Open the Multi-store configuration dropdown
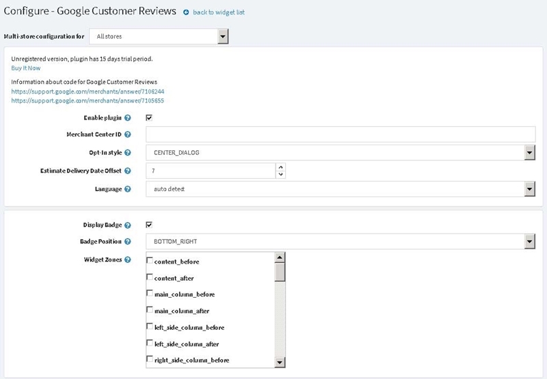The image size is (547, 379). click(x=159, y=36)
